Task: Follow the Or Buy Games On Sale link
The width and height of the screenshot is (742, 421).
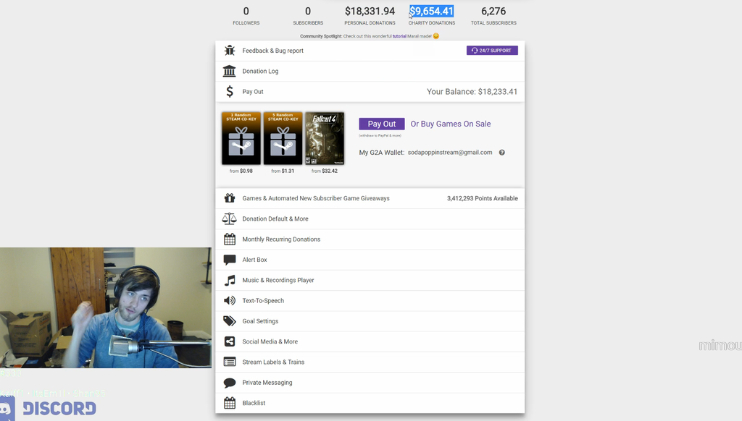Action: (451, 124)
